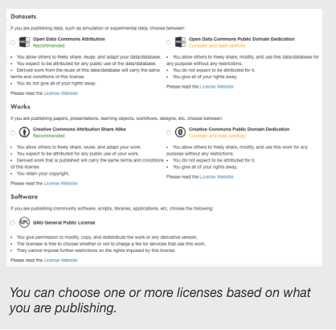Click the Creative Commons zero icon
336x330 pixels.
(x=180, y=132)
